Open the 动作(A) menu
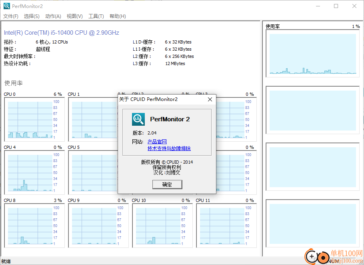 tap(53, 16)
